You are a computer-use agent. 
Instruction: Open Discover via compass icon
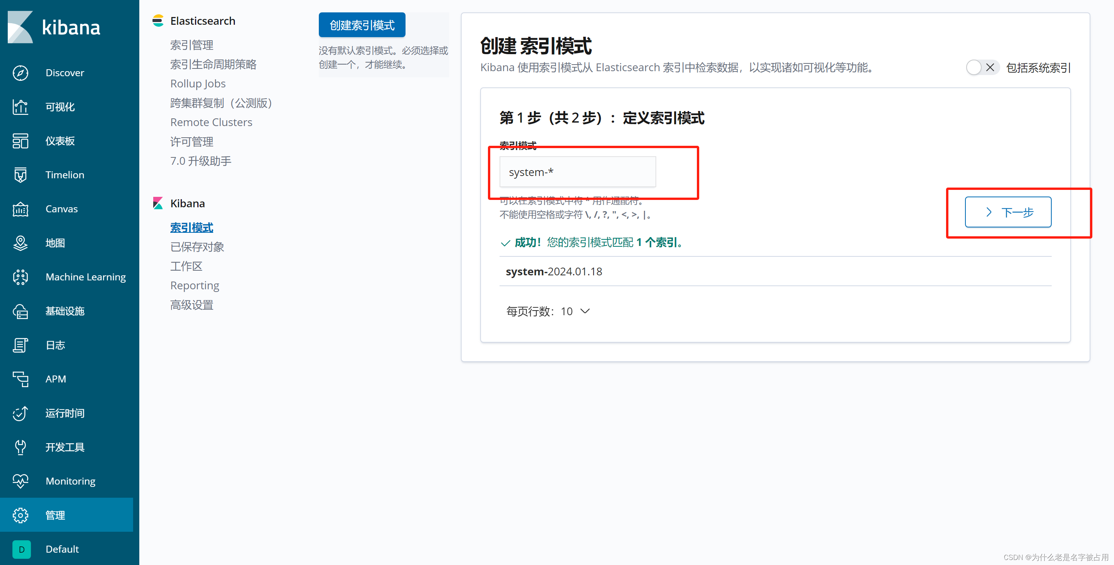(x=21, y=73)
